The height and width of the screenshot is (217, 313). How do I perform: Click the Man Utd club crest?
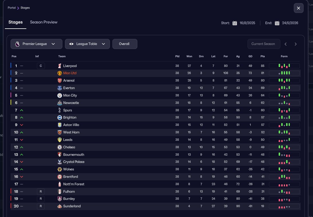click(60, 73)
